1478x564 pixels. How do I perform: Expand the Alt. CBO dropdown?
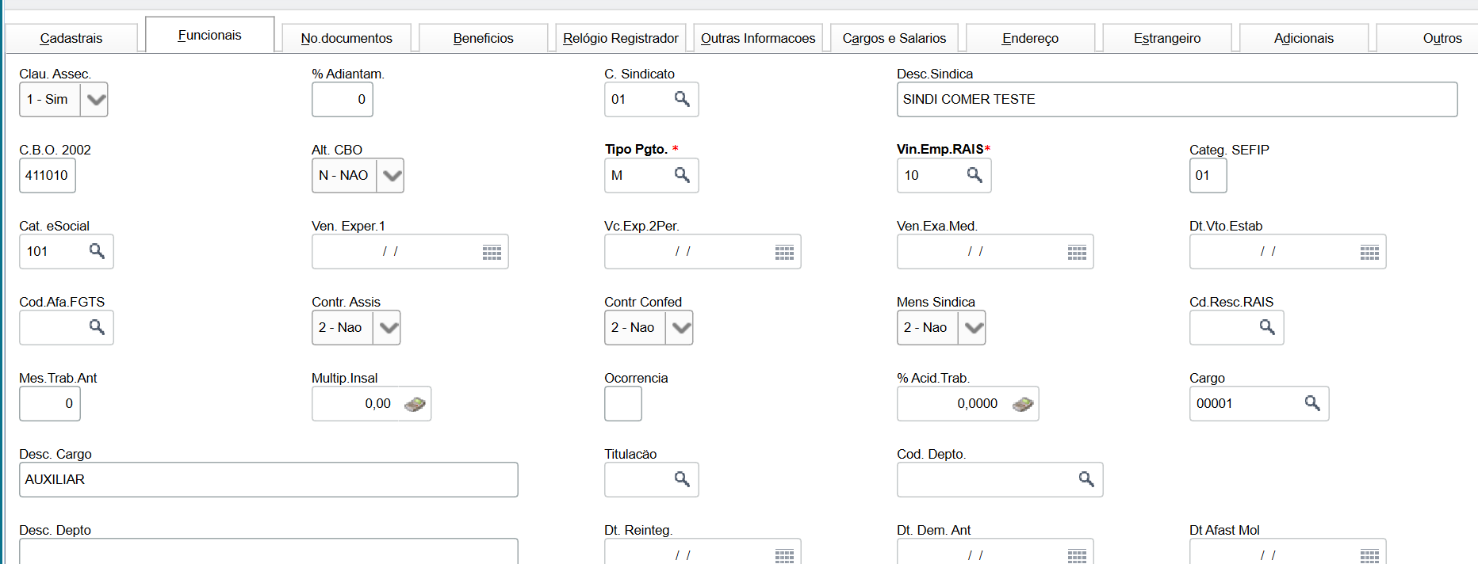(391, 176)
